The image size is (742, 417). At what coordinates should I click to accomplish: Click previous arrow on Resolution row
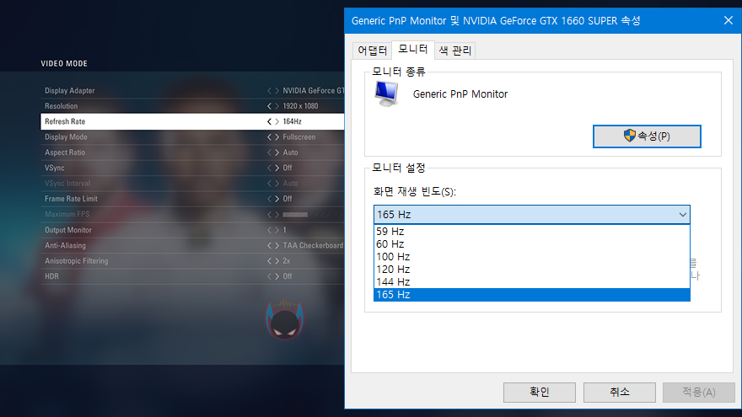pyautogui.click(x=269, y=106)
